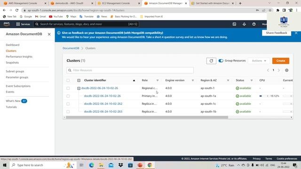This screenshot has height=169, width=301.
Task: Check docdb-2022-06-24-10-02-262 row checkbox
Action: 68,104
